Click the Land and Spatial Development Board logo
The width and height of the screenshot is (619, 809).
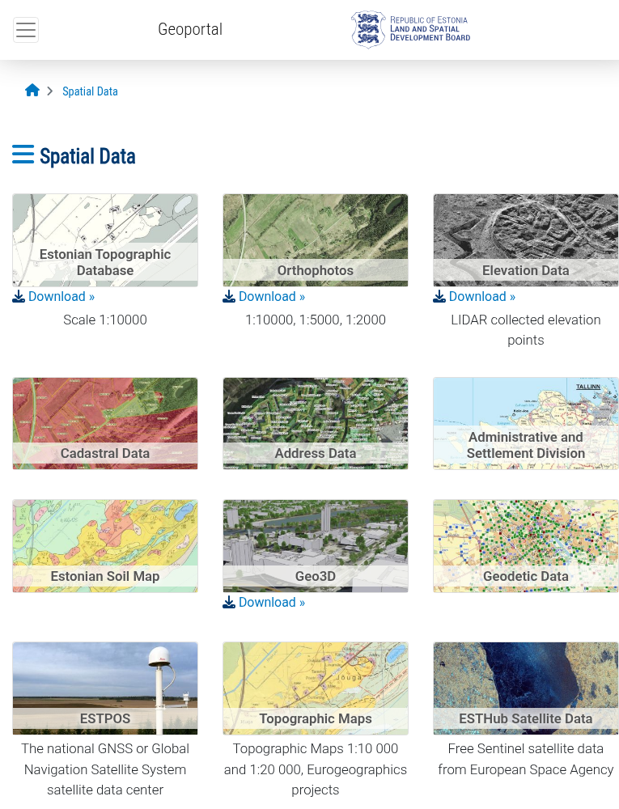(410, 30)
